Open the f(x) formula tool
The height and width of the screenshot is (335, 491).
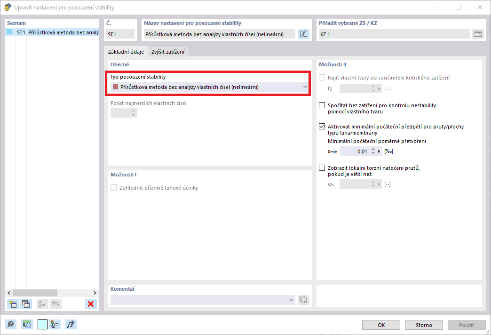point(71,324)
